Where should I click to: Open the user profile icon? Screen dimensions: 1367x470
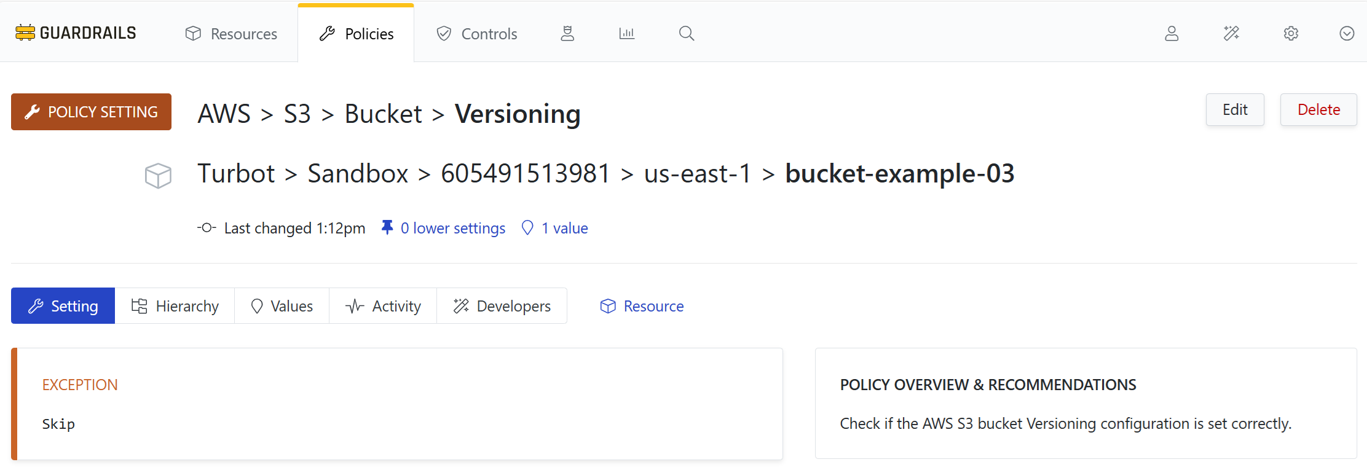tap(1172, 33)
